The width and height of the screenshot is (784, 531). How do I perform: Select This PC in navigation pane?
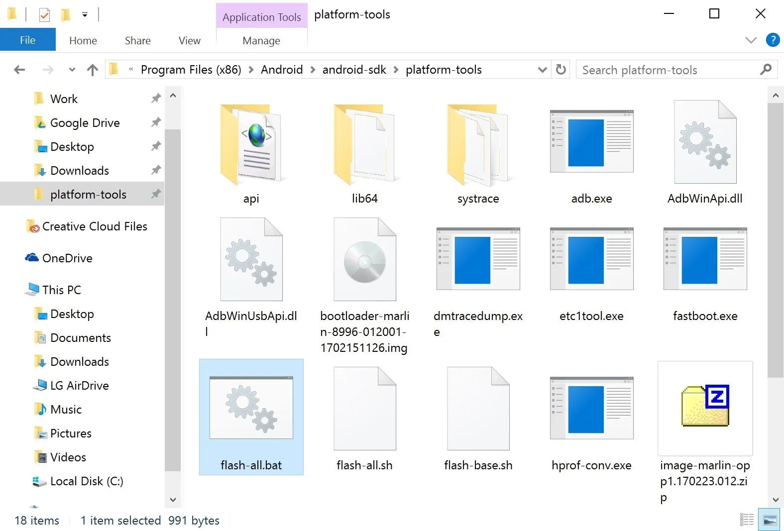(61, 290)
